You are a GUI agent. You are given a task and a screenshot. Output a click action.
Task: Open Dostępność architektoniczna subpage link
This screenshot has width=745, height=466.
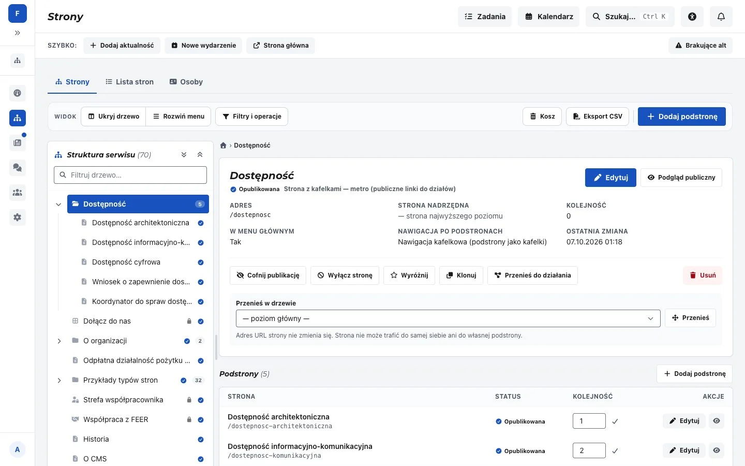coord(278,417)
